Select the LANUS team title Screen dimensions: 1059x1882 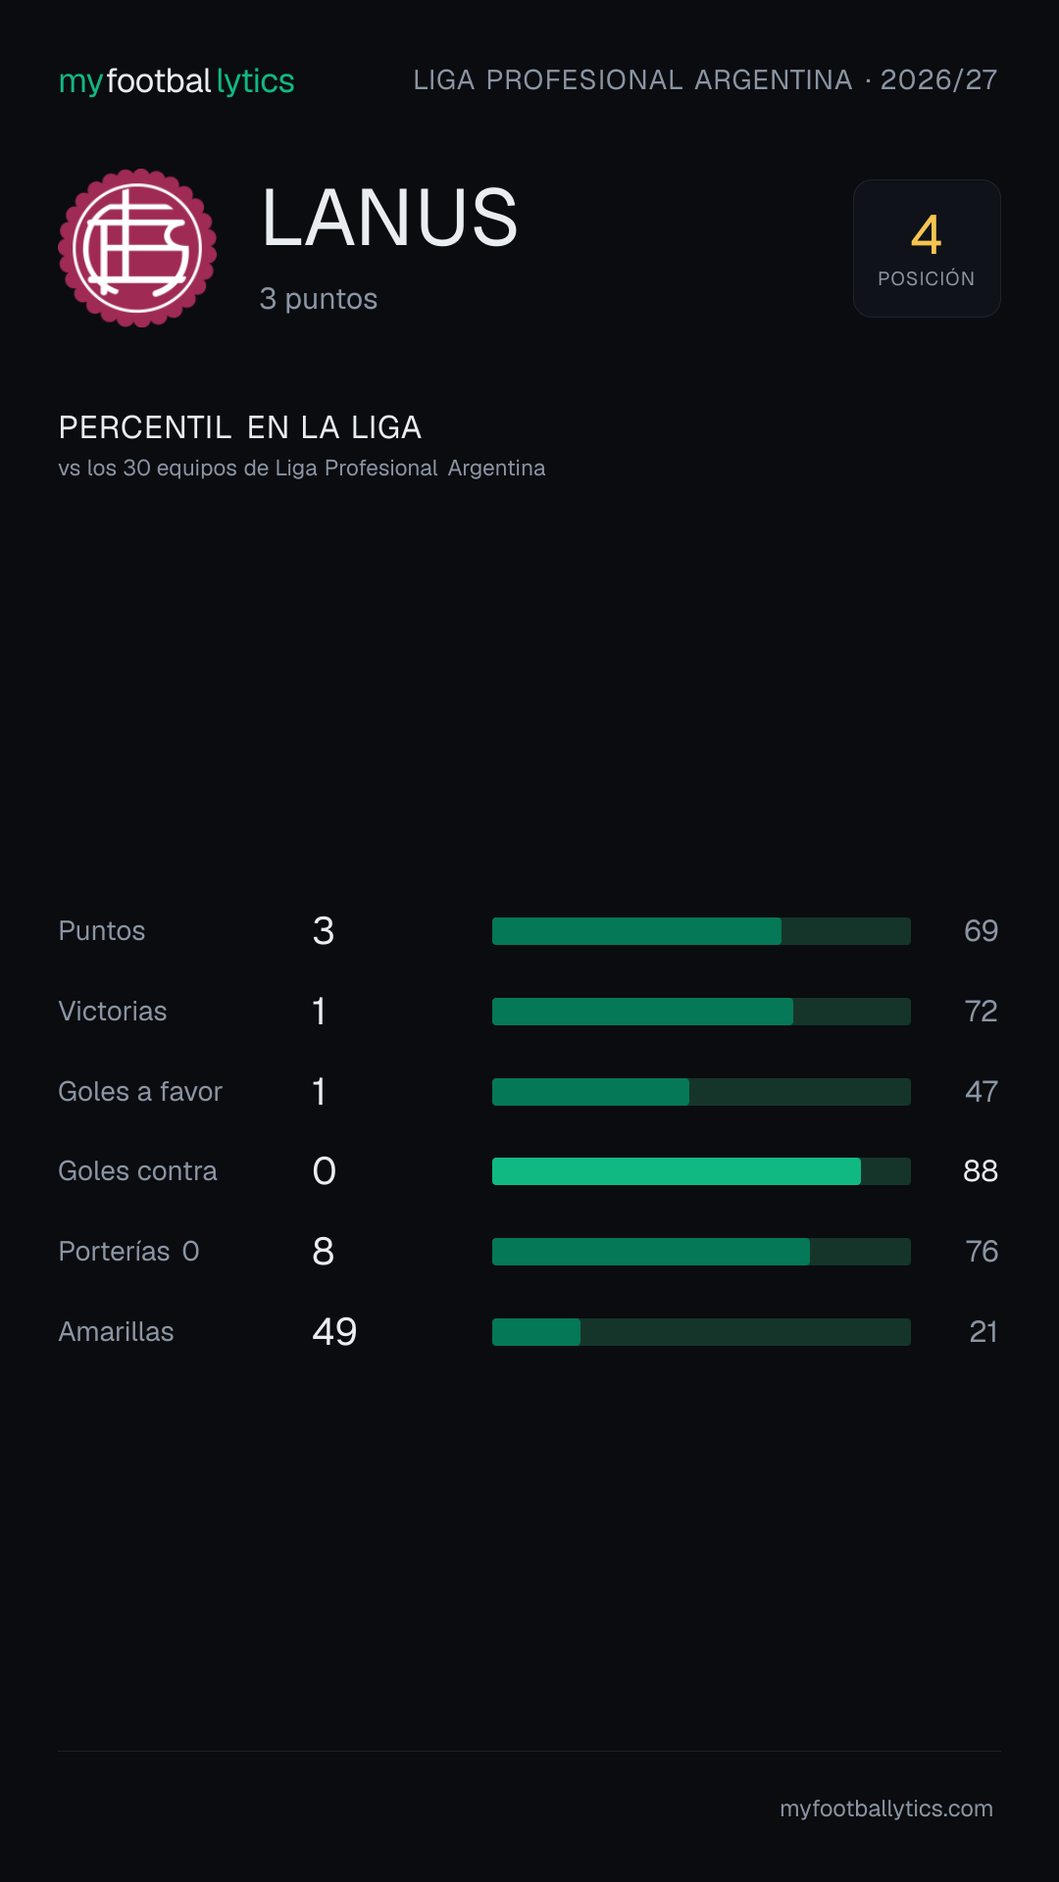point(389,218)
